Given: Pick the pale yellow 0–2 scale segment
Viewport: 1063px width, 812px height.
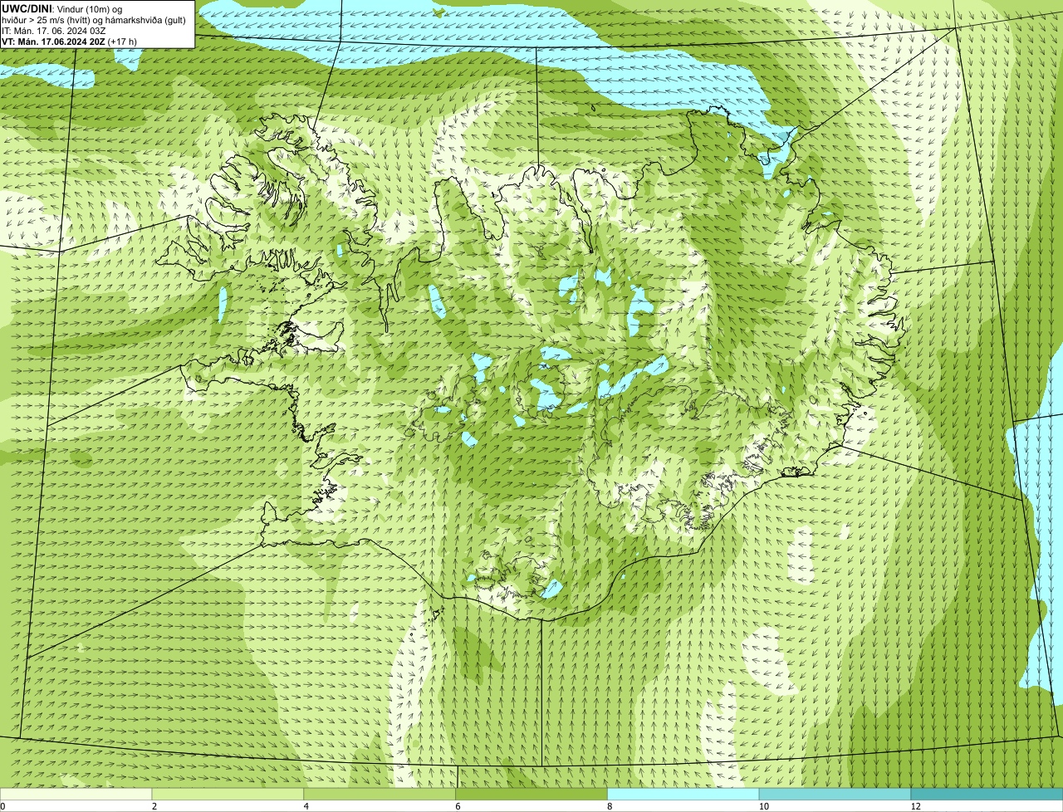Looking at the screenshot, I should (76, 795).
